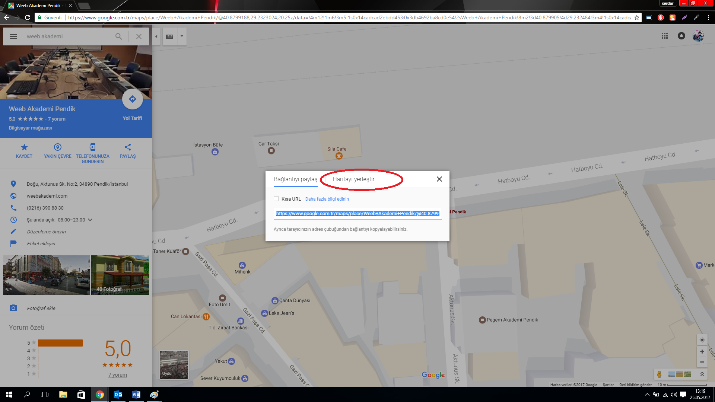
Task: Click T.c. Ziraat Bankası ATM marker
Action: (241, 321)
